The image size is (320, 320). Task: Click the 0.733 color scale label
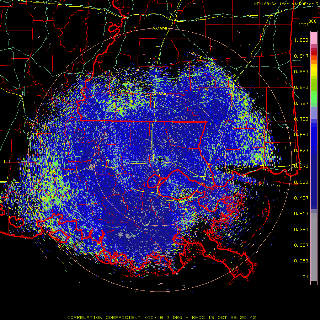tap(301, 119)
